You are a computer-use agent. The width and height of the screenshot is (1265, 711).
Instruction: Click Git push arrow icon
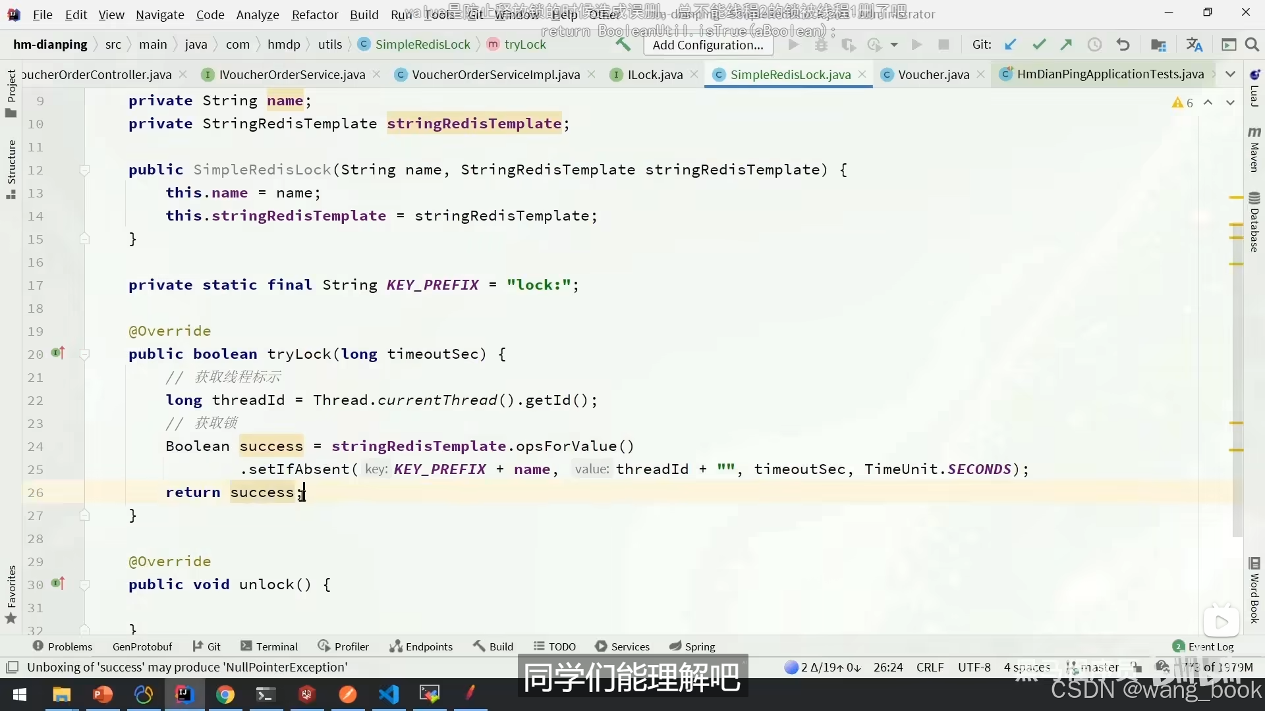(1066, 45)
